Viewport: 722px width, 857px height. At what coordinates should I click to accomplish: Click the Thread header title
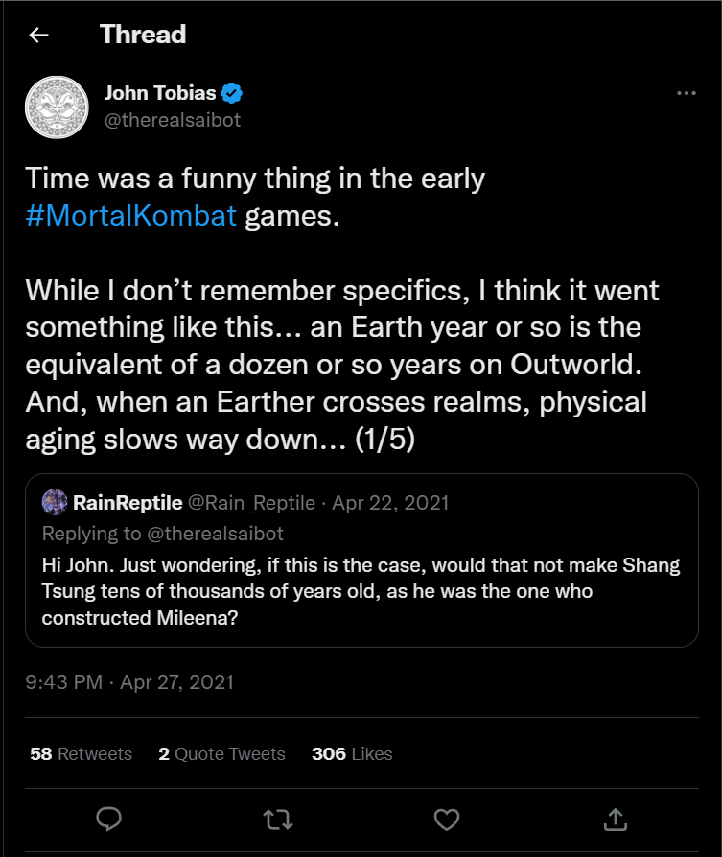(143, 36)
